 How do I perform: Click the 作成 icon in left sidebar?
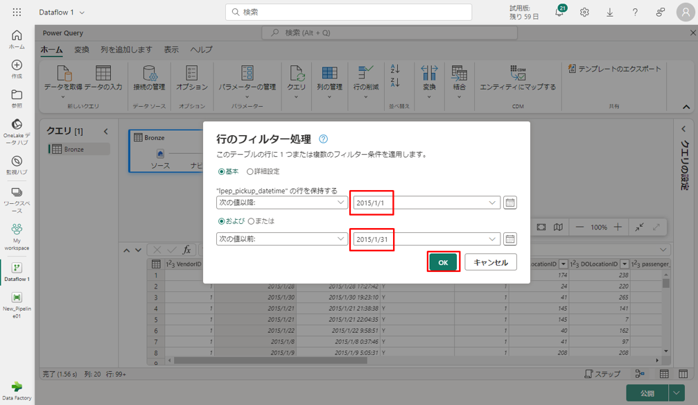17,69
